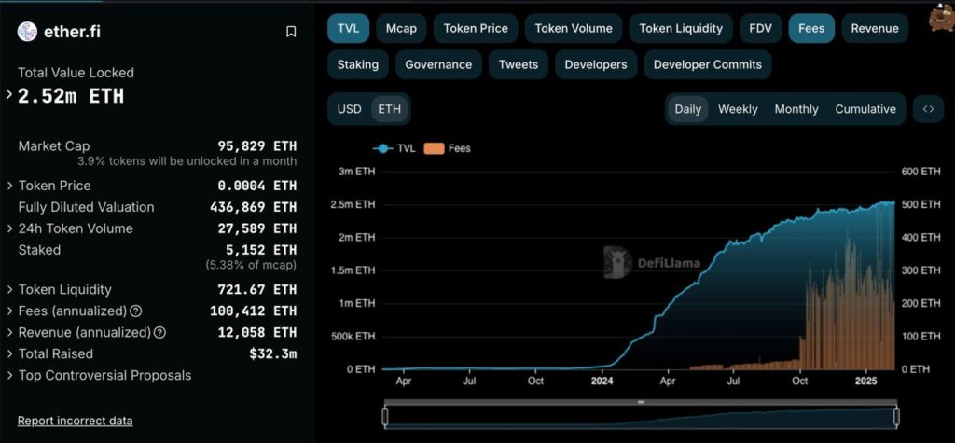Click the 12,058 ETH revenue value
The height and width of the screenshot is (443, 955).
[257, 333]
